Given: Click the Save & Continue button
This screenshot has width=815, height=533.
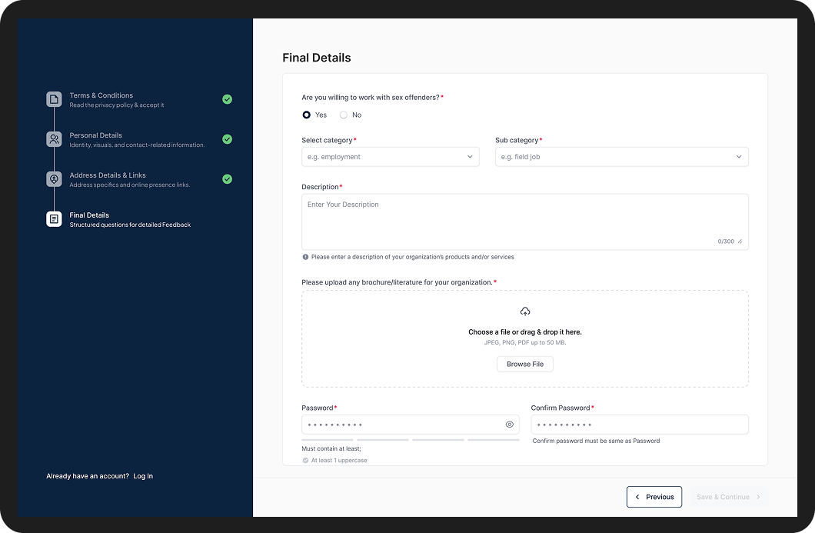Looking at the screenshot, I should pyautogui.click(x=729, y=497).
